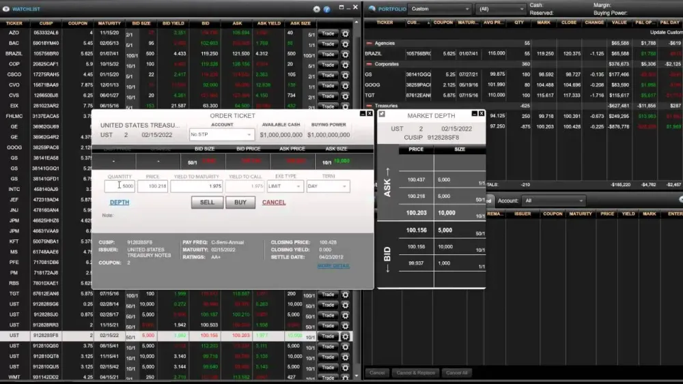Open the EXE TYPE Limit dropdown
This screenshot has width=683, height=384.
coord(285,186)
